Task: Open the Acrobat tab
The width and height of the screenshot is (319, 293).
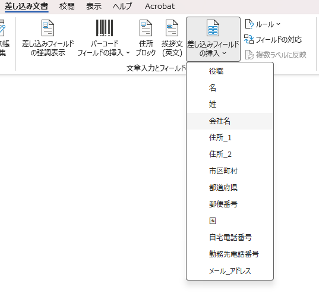Action: [160, 7]
